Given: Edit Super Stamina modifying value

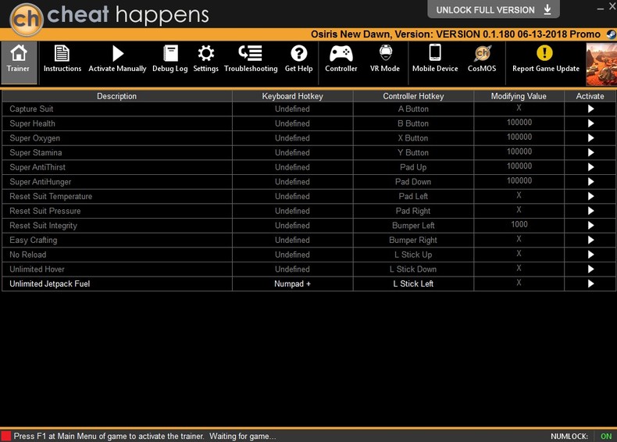Looking at the screenshot, I should point(519,152).
